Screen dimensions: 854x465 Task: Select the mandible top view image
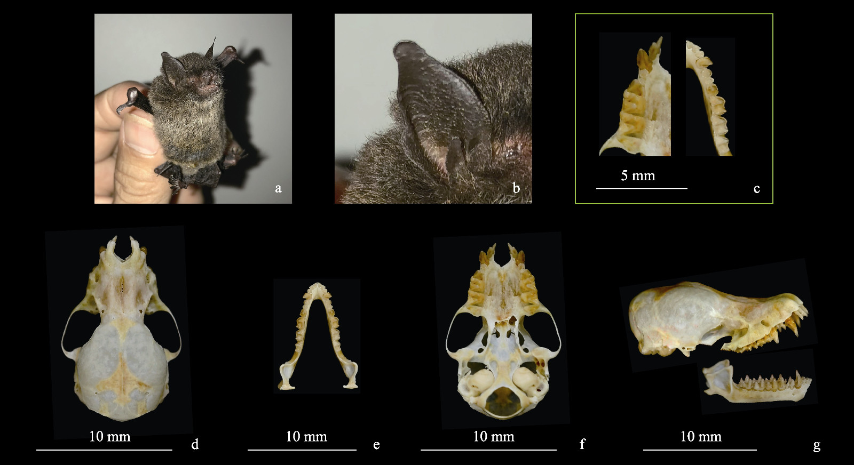pos(317,336)
